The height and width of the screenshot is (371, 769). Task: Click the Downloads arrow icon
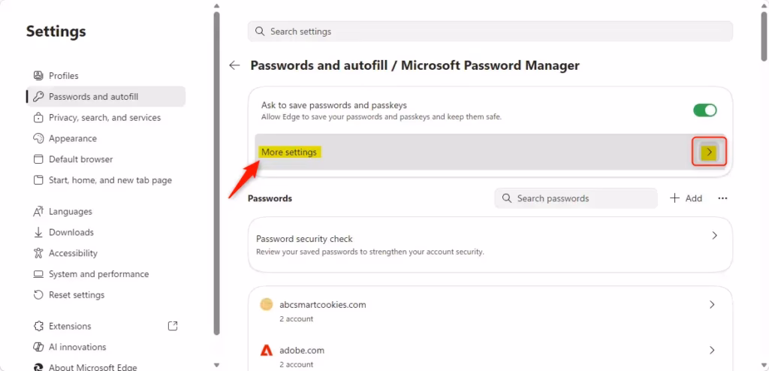coord(38,233)
